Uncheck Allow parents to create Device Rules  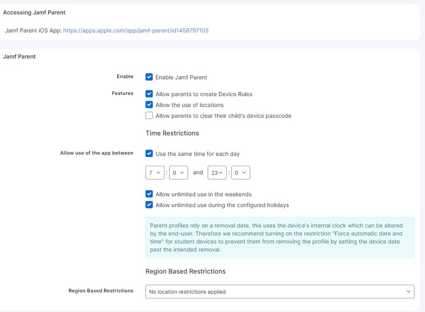(149, 94)
